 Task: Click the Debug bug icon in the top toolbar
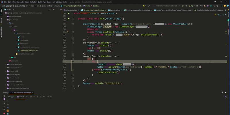[x=186, y=6]
